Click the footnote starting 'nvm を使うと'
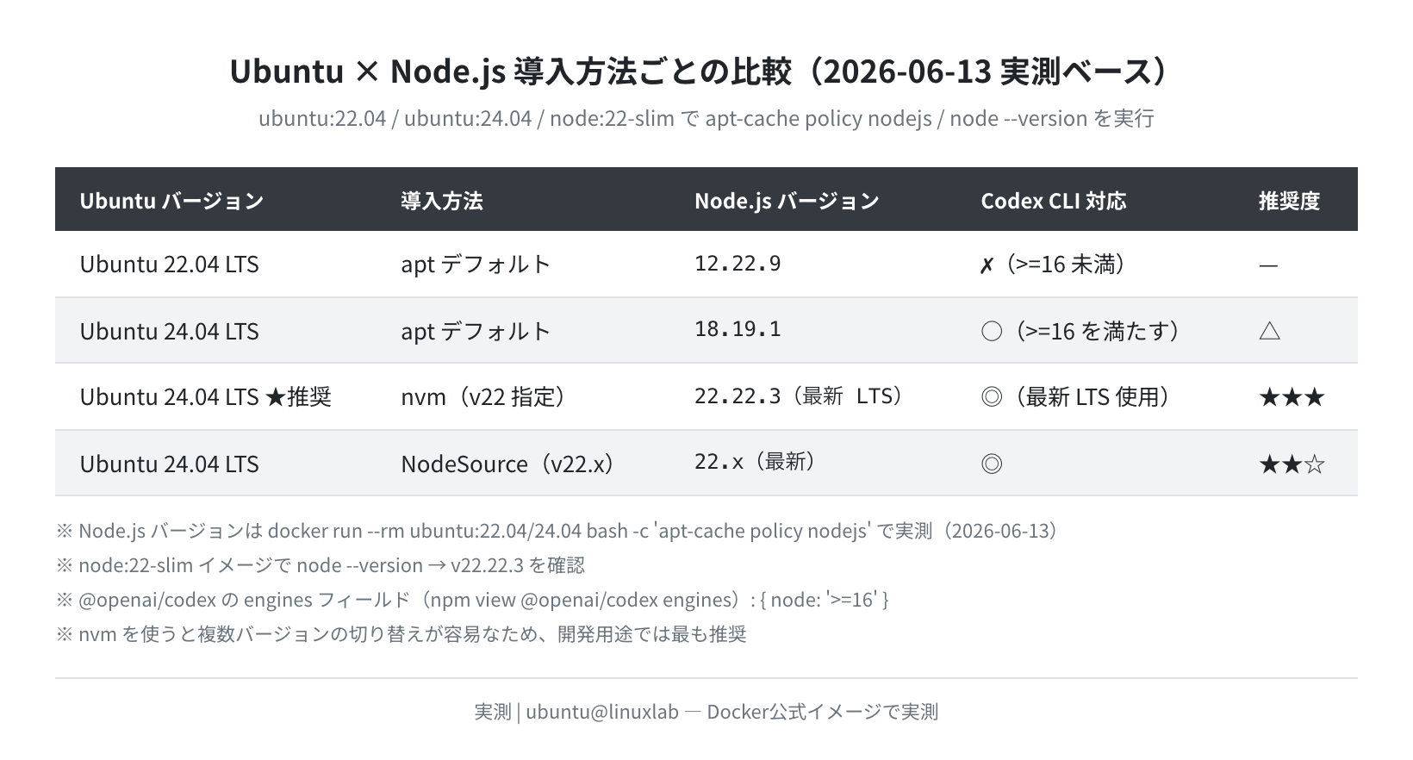Image resolution: width=1413 pixels, height=760 pixels. coord(401,634)
